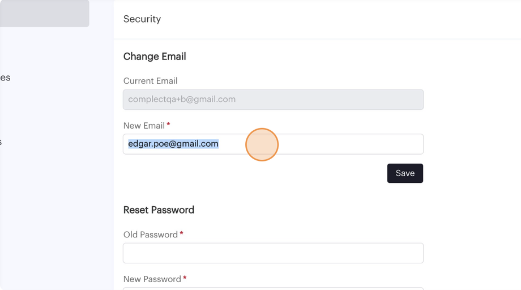This screenshot has height=290, width=521.
Task: Click the red asterisk beside New Password
Action: point(185,279)
